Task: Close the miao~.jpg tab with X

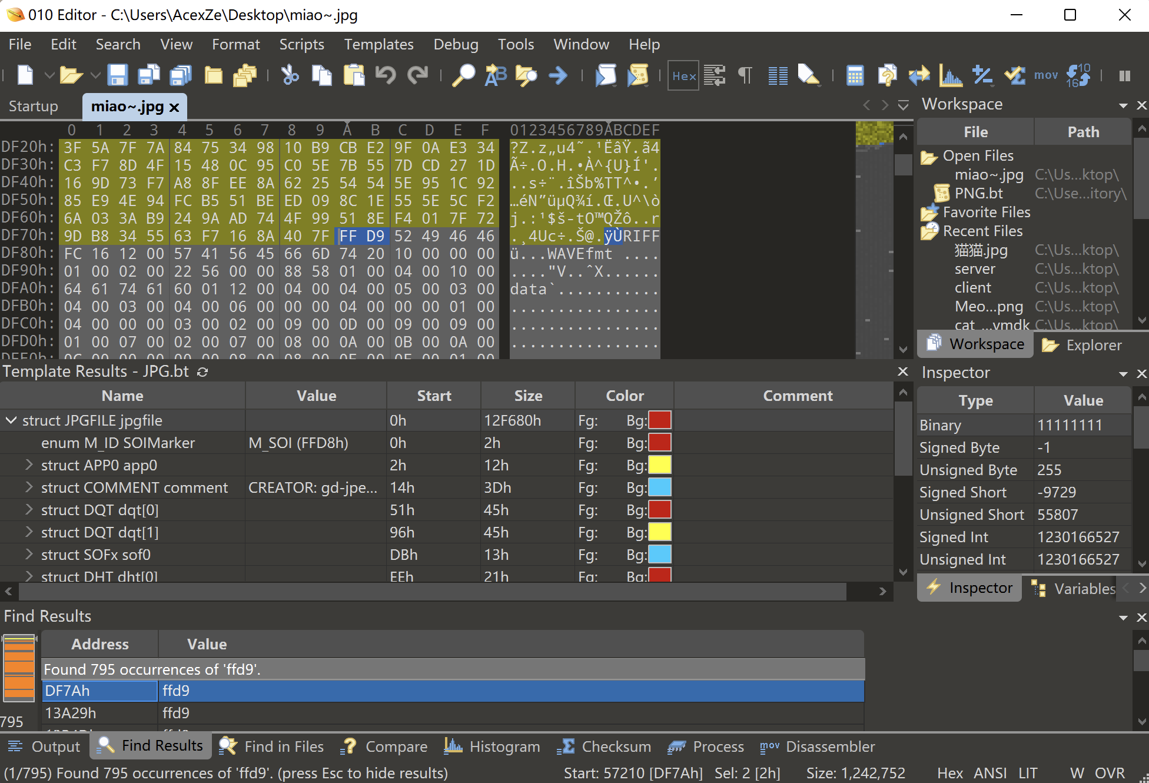Action: [174, 107]
